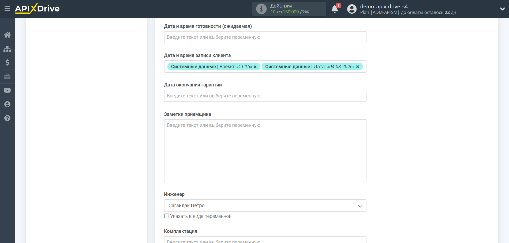Open the user profile sidebar icon
Screen dimensions: 509x243
[x=7, y=104]
